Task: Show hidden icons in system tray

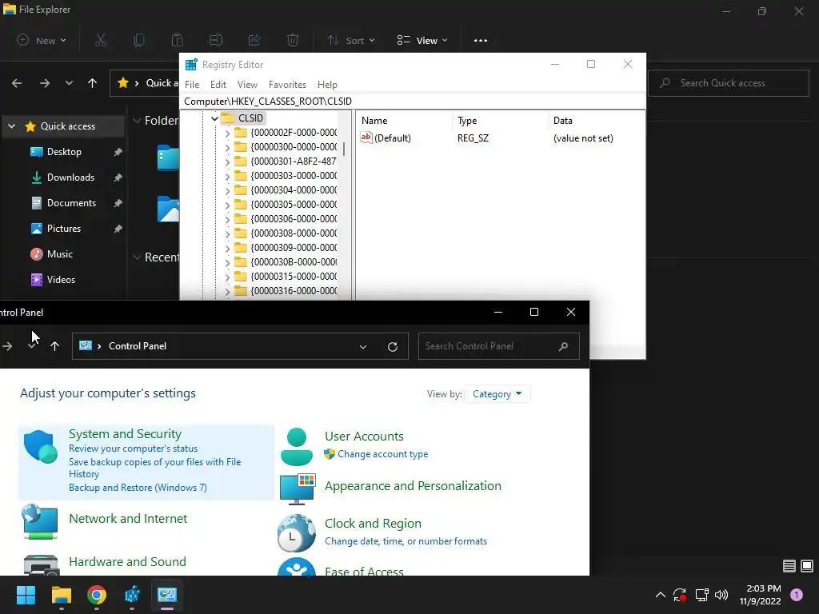Action: (x=660, y=595)
